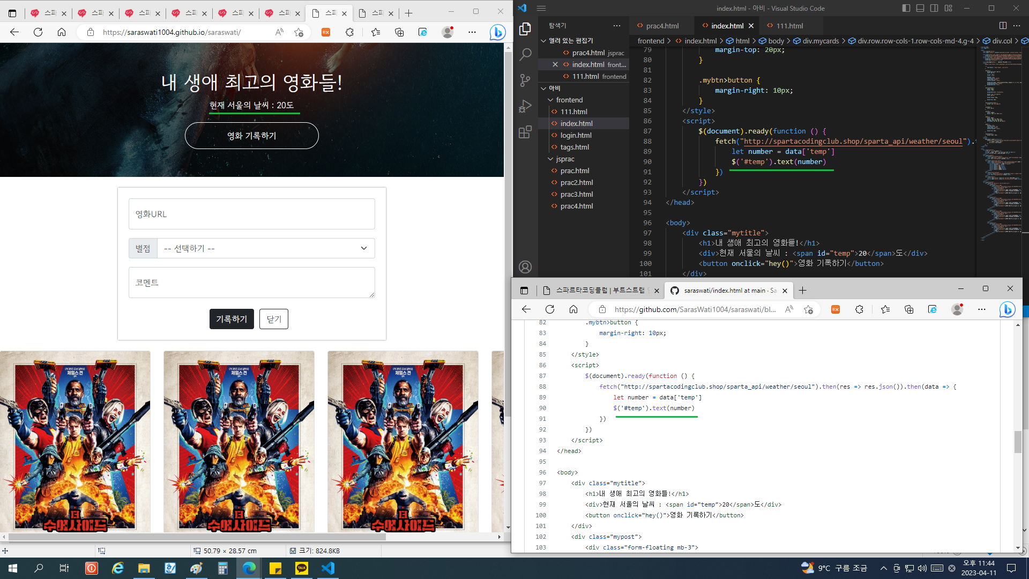Focus the 영화URL input field
Screen dimensions: 1029x579
[x=252, y=214]
